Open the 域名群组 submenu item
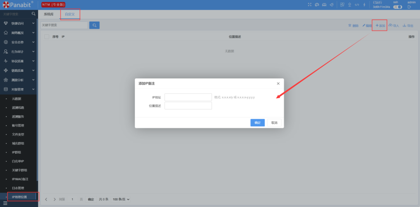The height and width of the screenshot is (207, 420). [18, 143]
